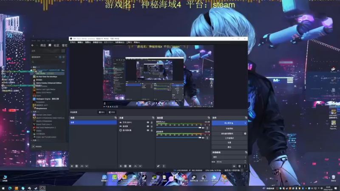Screen dimensions: 340x191
Task: Click the Steam library search field
Action: (x=46, y=62)
